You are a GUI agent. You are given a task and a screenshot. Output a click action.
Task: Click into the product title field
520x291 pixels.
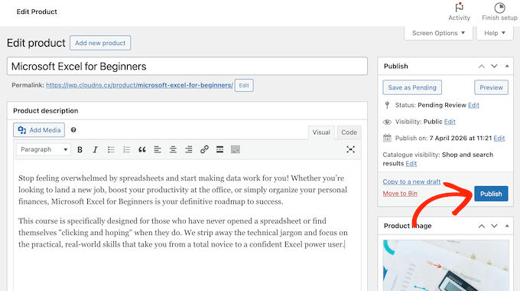(x=187, y=66)
